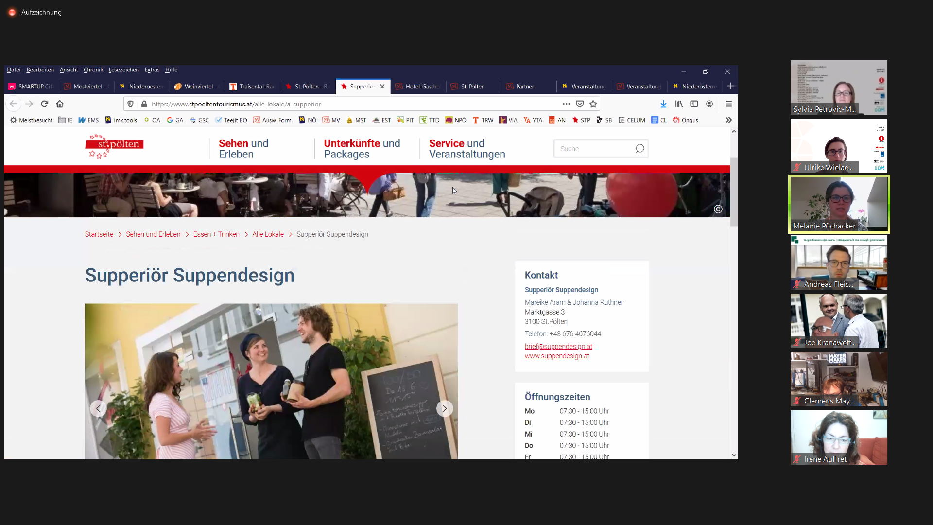The width and height of the screenshot is (933, 525).
Task: Open page actions three-dots menu
Action: click(x=566, y=104)
